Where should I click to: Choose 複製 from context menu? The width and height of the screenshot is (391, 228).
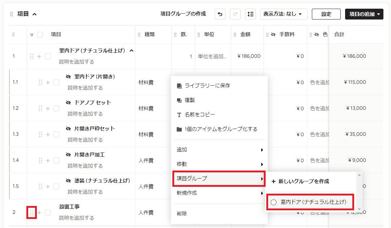(x=219, y=100)
